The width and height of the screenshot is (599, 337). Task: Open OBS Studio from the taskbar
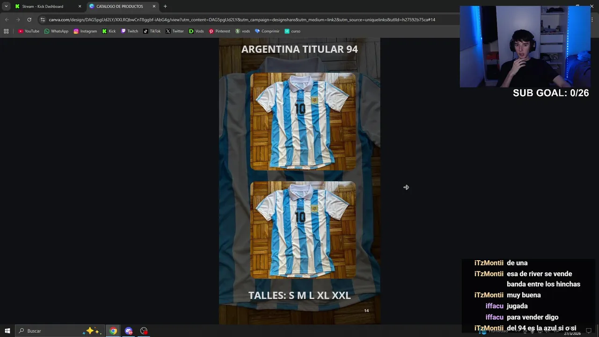tap(144, 331)
